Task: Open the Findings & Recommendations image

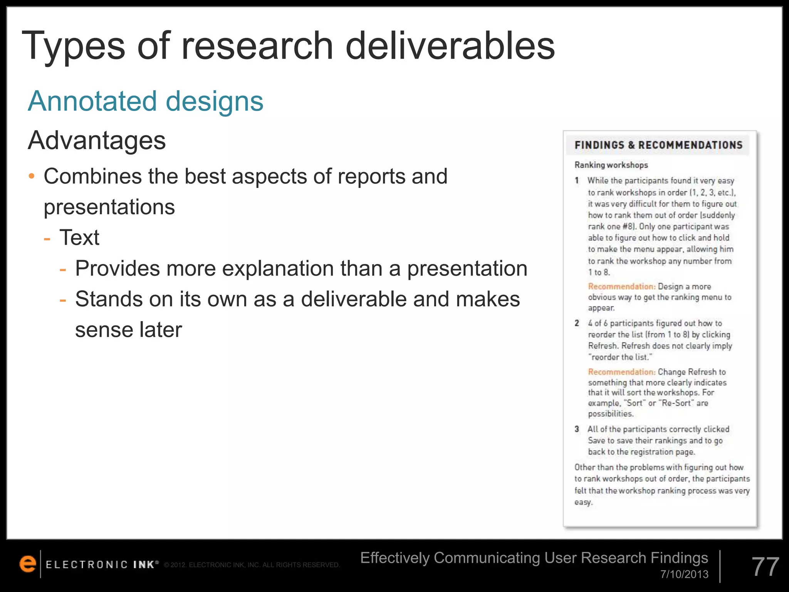Action: (x=660, y=329)
